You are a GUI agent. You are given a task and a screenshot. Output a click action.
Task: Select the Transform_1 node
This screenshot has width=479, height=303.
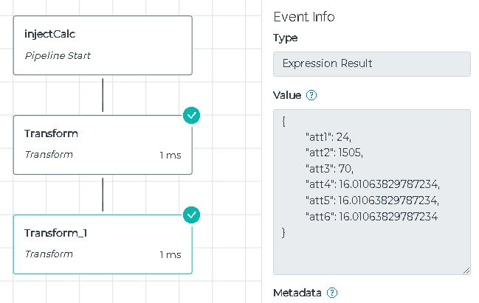(103, 245)
